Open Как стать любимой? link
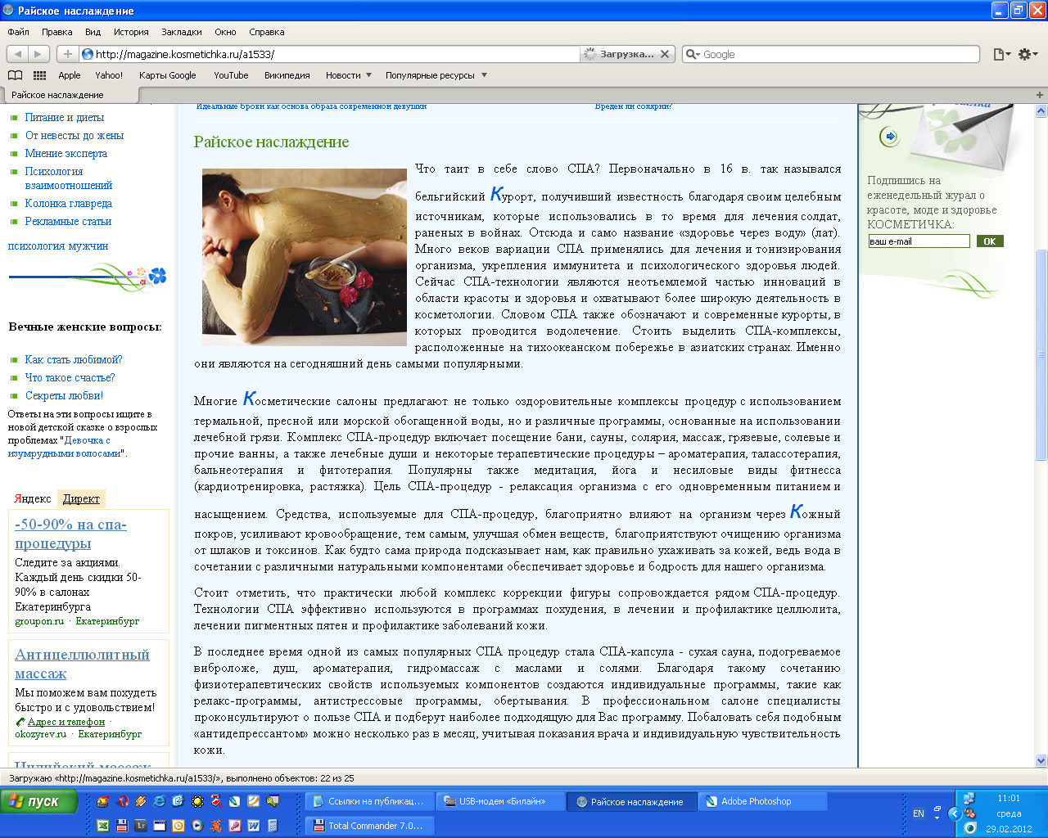 coord(74,360)
